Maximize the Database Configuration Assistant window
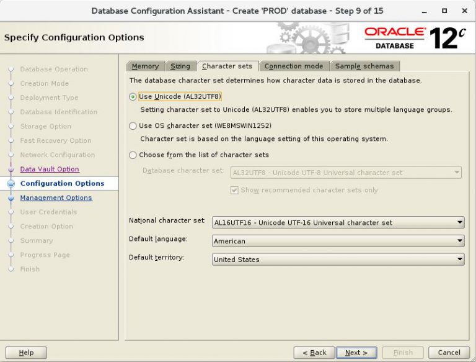The image size is (476, 362). [x=444, y=11]
